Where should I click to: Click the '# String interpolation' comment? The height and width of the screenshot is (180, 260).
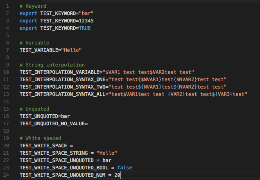pos(52,65)
